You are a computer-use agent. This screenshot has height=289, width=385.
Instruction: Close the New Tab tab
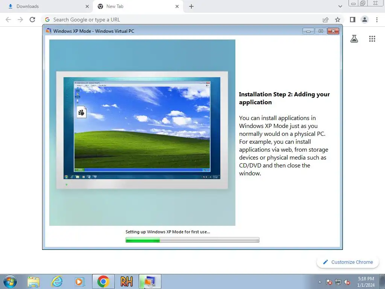(177, 6)
